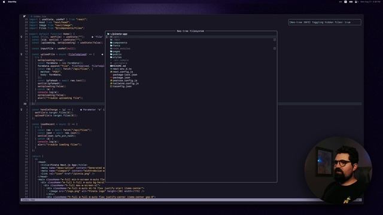The height and width of the screenshot is (215, 383).
Task: Click the JS icon beside next.config.js
Action: 111,72
